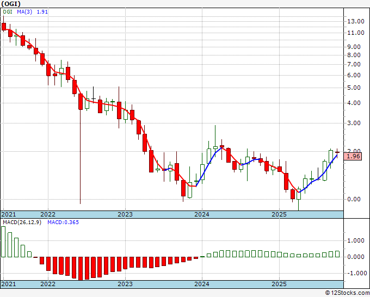Click the 7.00 price axis label

click(x=354, y=64)
